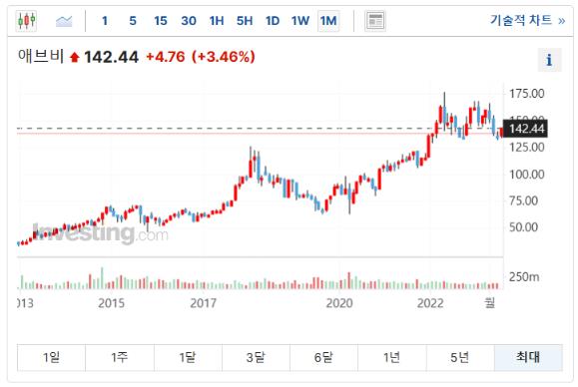Choose the 1주 time range

coord(120,357)
